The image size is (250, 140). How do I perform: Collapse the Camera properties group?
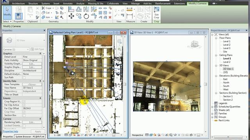40,119
